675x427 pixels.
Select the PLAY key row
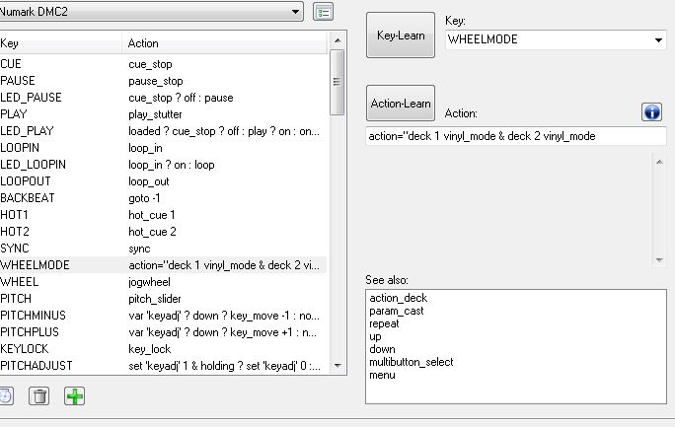click(x=163, y=114)
